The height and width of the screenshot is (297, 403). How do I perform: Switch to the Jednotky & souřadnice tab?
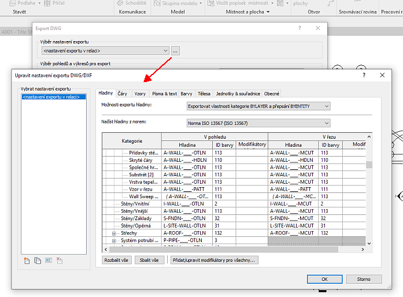pyautogui.click(x=238, y=94)
